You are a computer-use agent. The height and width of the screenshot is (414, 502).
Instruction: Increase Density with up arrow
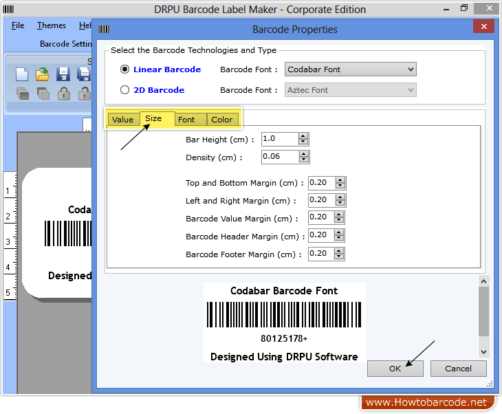coord(304,154)
